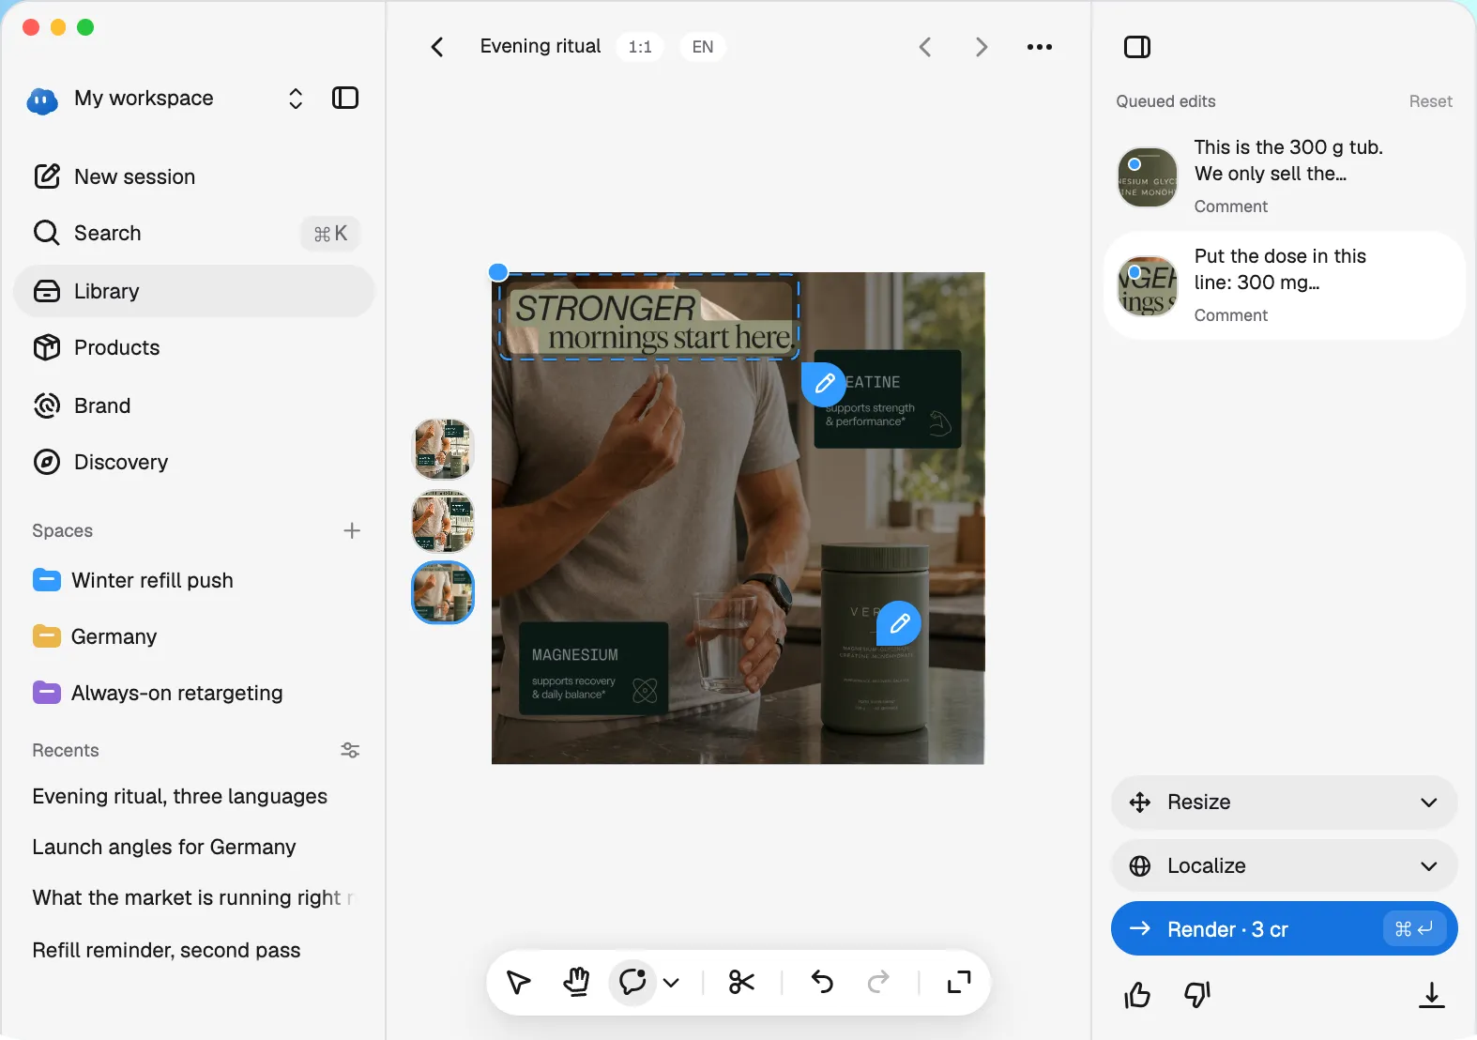Open queued edit 'Put the dose in this line'

click(x=1284, y=285)
